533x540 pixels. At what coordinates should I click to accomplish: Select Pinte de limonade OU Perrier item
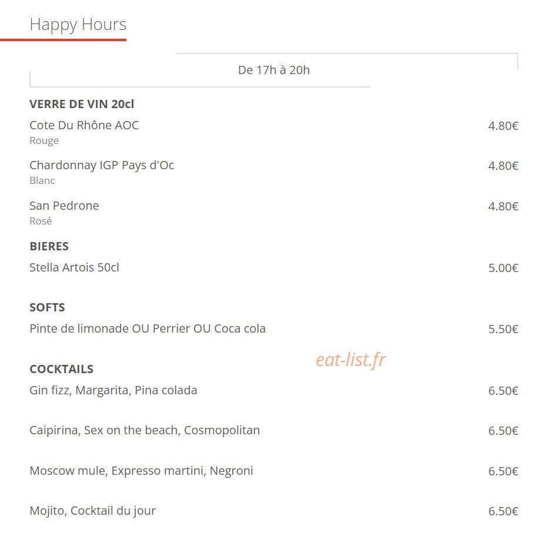click(148, 328)
